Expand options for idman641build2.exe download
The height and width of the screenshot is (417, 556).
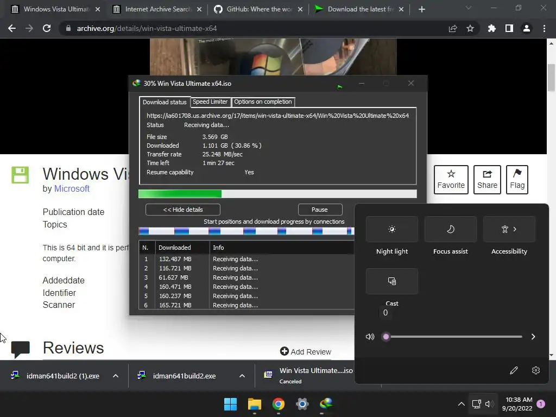(x=242, y=376)
